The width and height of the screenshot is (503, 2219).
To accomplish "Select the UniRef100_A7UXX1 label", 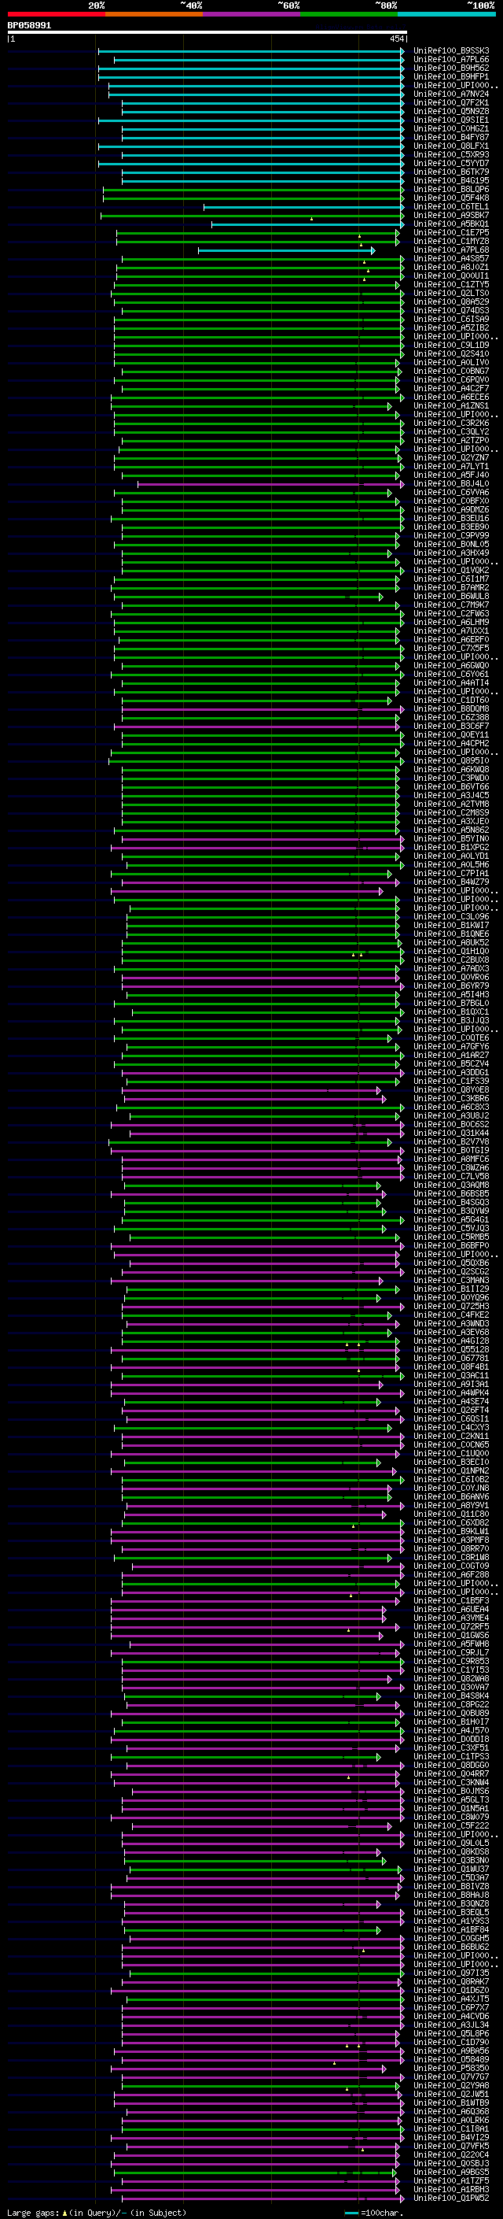I will click(x=451, y=631).
